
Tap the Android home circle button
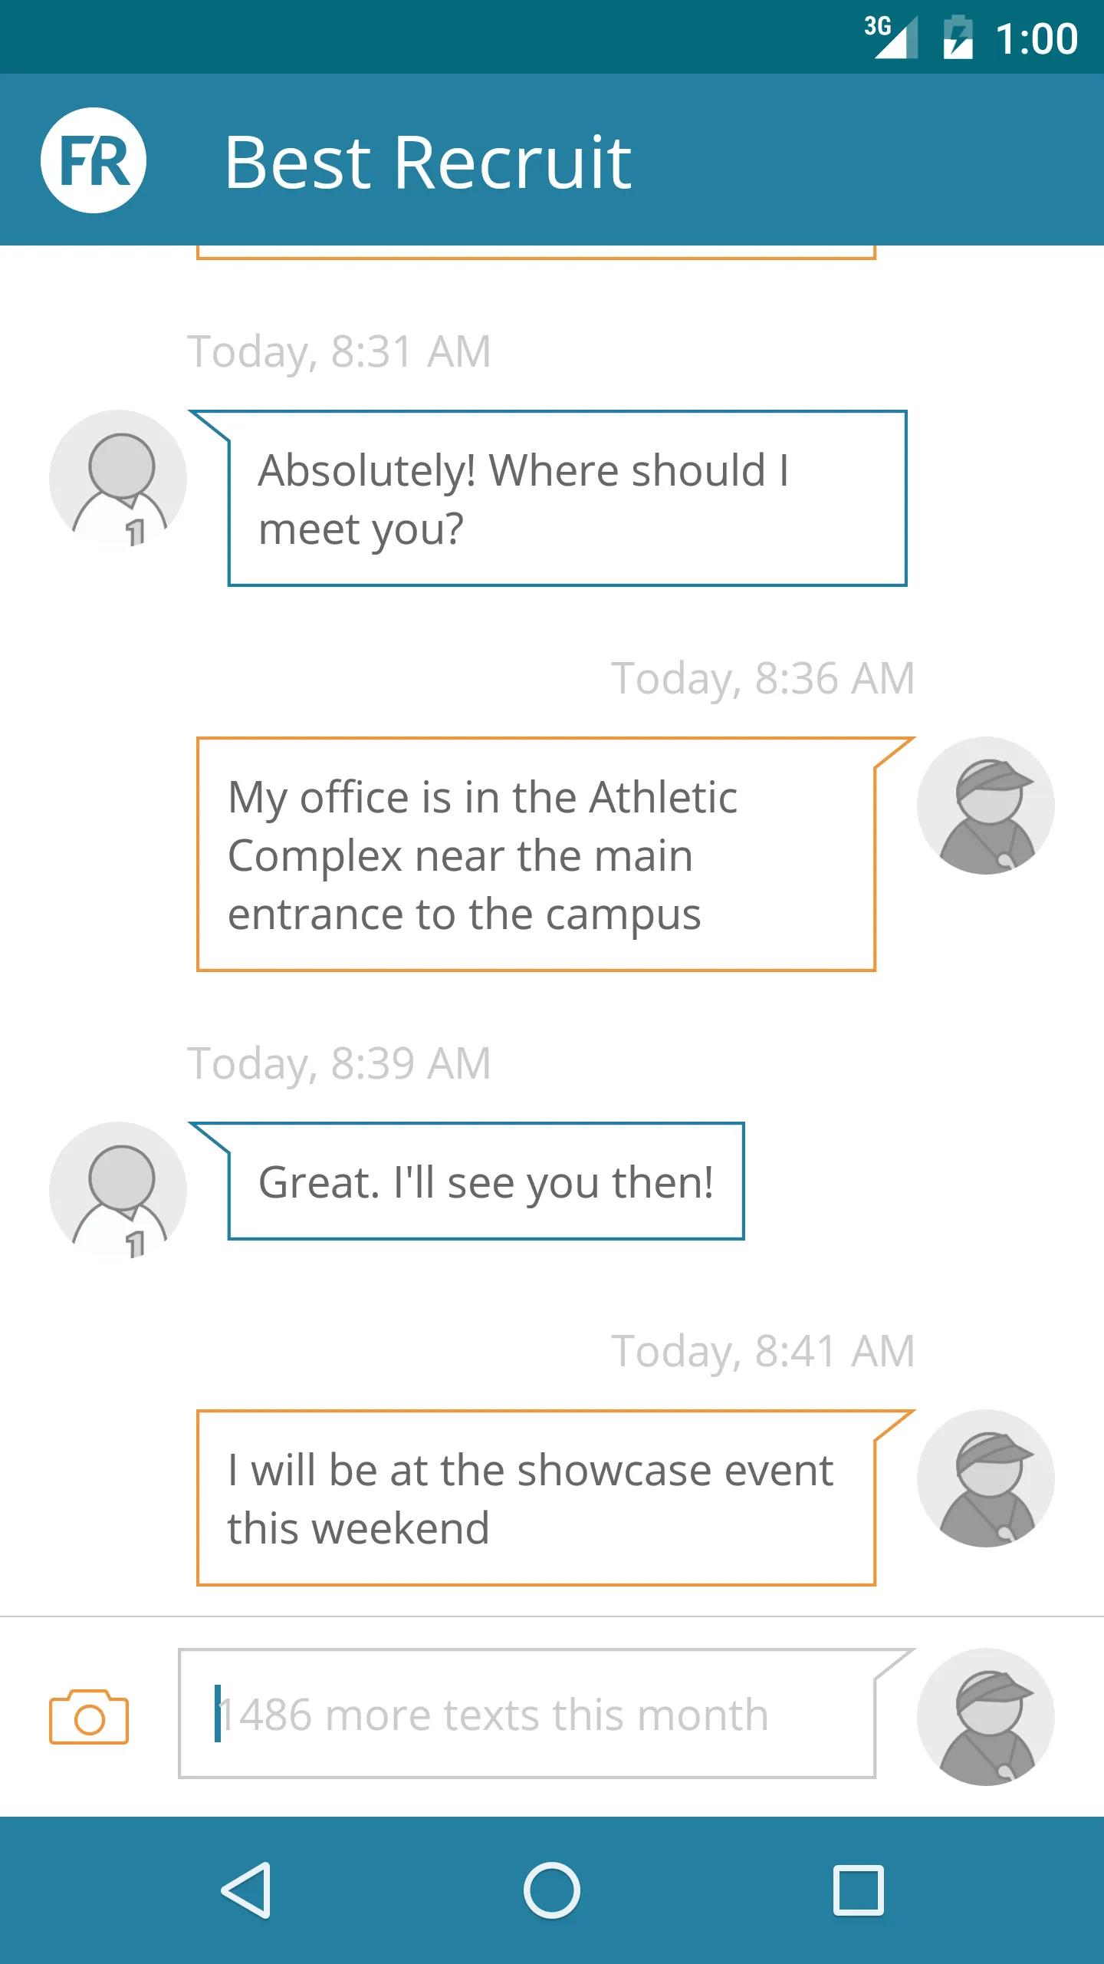point(552,1890)
